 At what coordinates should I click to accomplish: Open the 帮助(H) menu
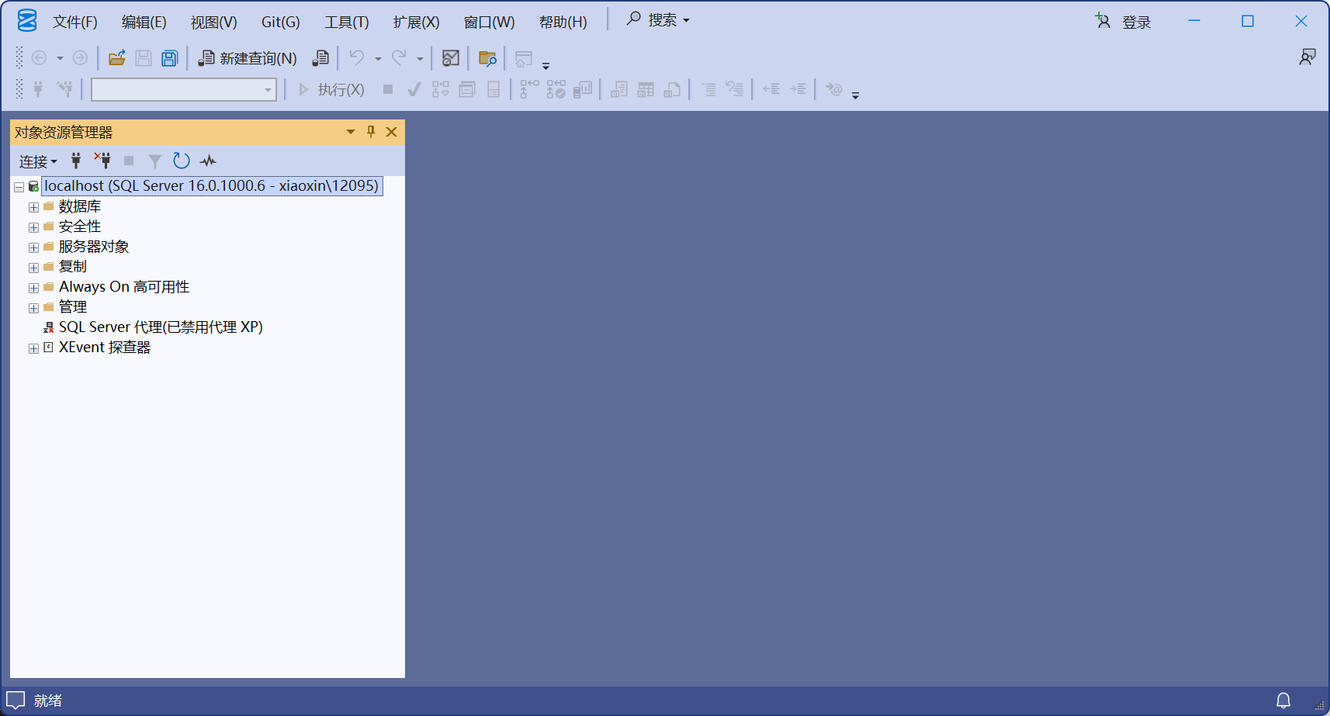(563, 22)
